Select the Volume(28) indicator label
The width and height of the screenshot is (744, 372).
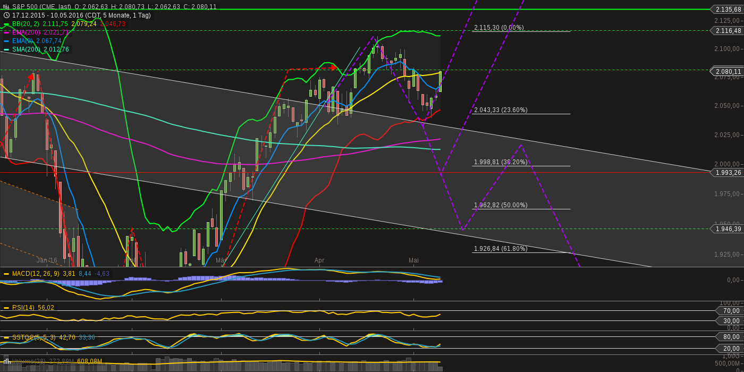30,361
